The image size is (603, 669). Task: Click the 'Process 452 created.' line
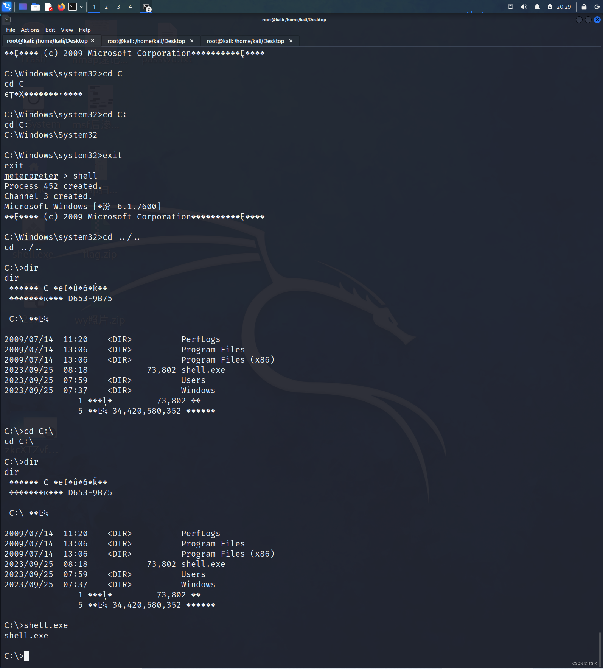[x=53, y=186]
